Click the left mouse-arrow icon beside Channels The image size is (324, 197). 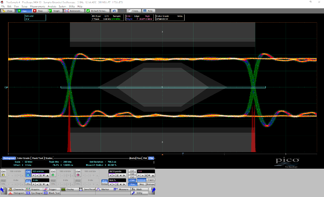[3, 191]
